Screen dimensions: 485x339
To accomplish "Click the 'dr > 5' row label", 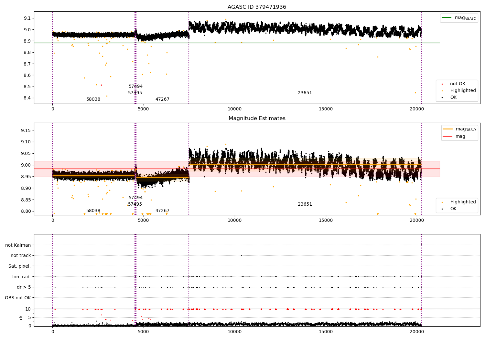I will pyautogui.click(x=24, y=287).
